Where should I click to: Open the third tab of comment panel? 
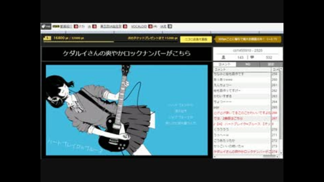point(271,64)
